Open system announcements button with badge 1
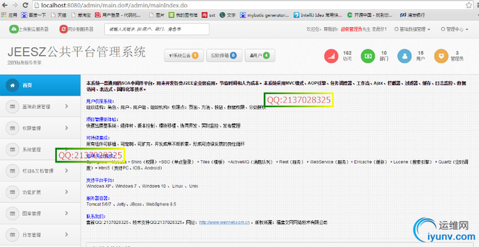479x247 pixels. click(x=184, y=56)
